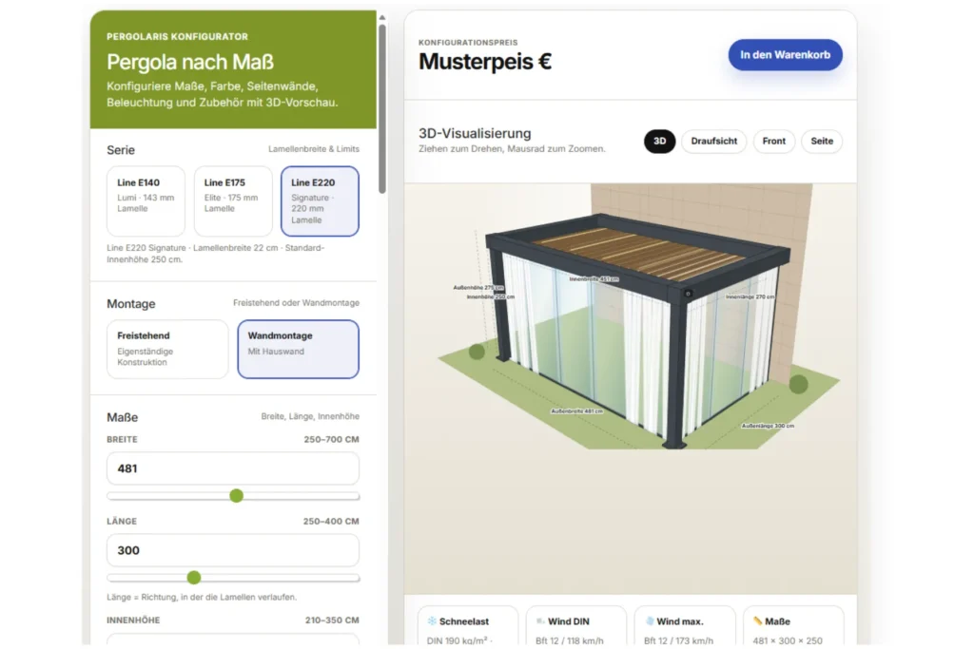Viewport: 974px width, 649px height.
Task: Click the '250–700 CM' width range text
Action: pyautogui.click(x=332, y=439)
